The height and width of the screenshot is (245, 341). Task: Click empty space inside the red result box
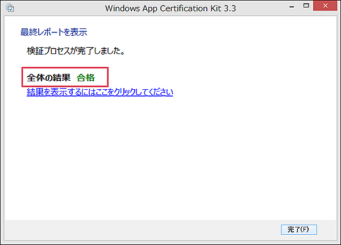[x=102, y=78]
